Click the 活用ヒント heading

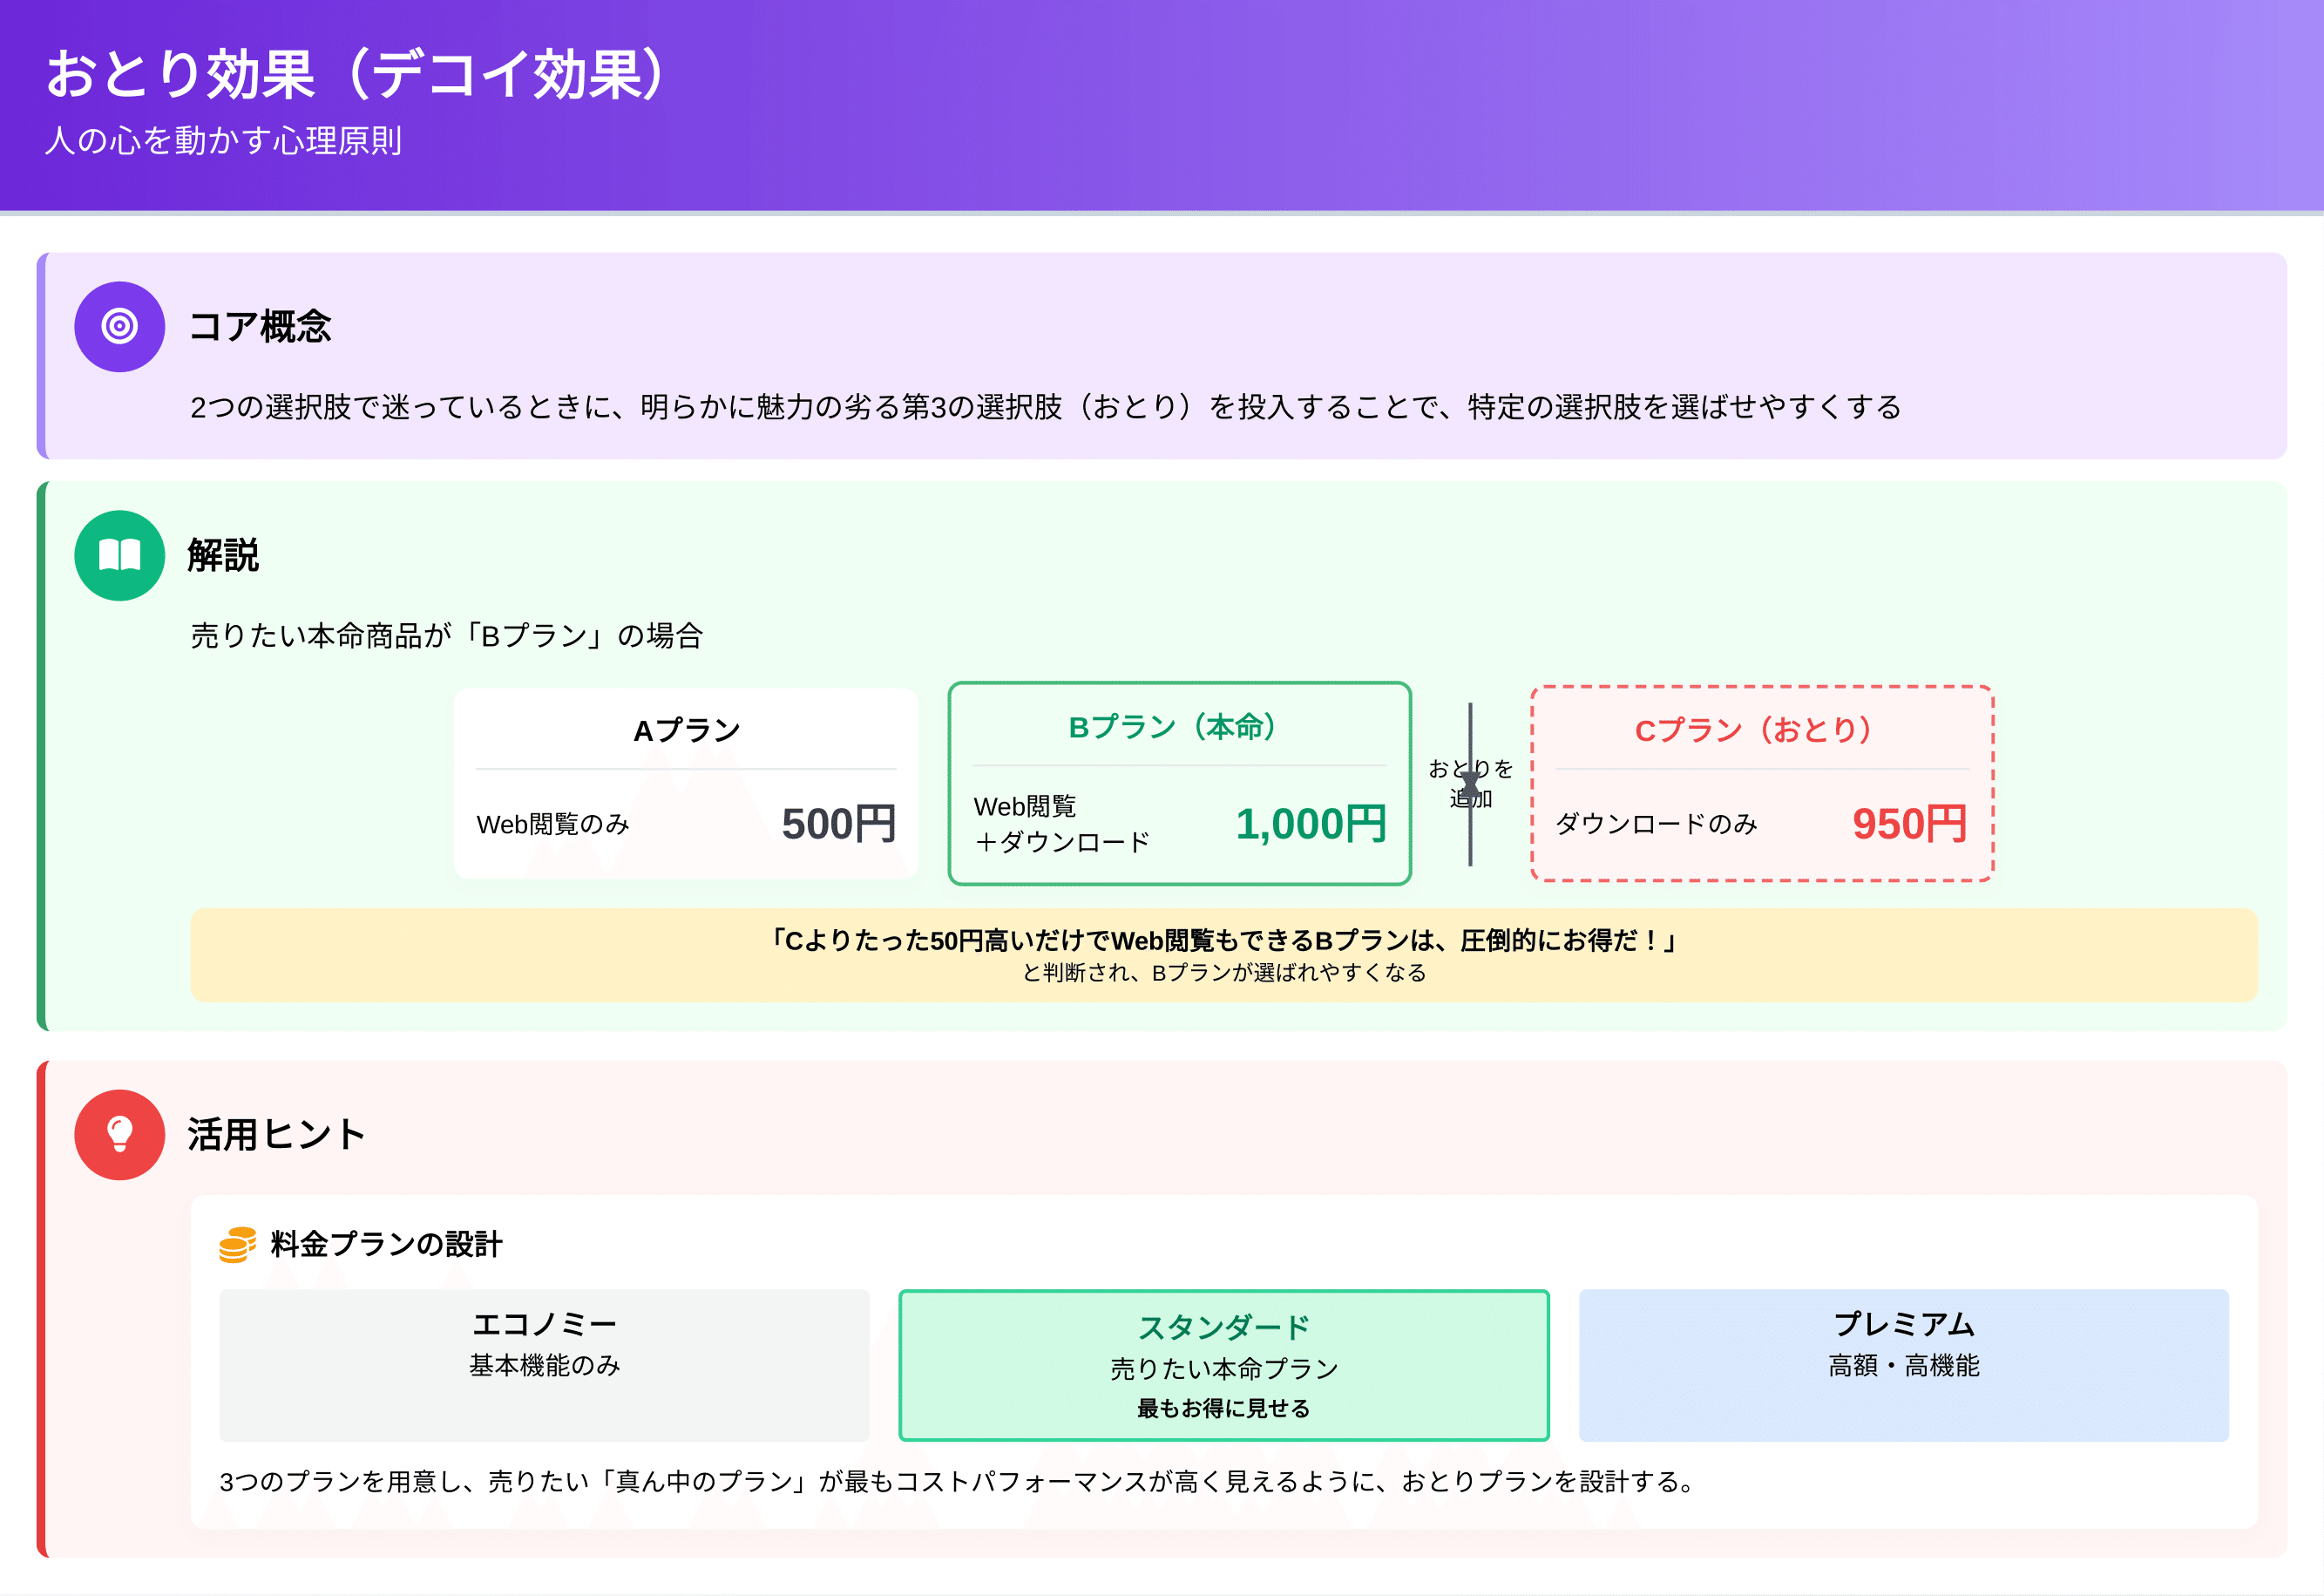[277, 1134]
